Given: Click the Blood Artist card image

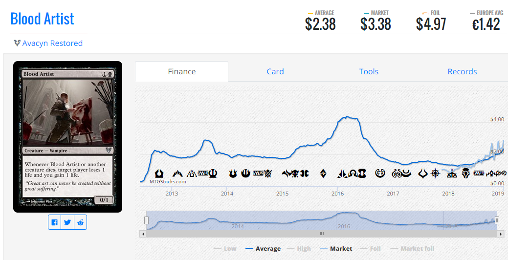Looking at the screenshot, I should (67, 136).
